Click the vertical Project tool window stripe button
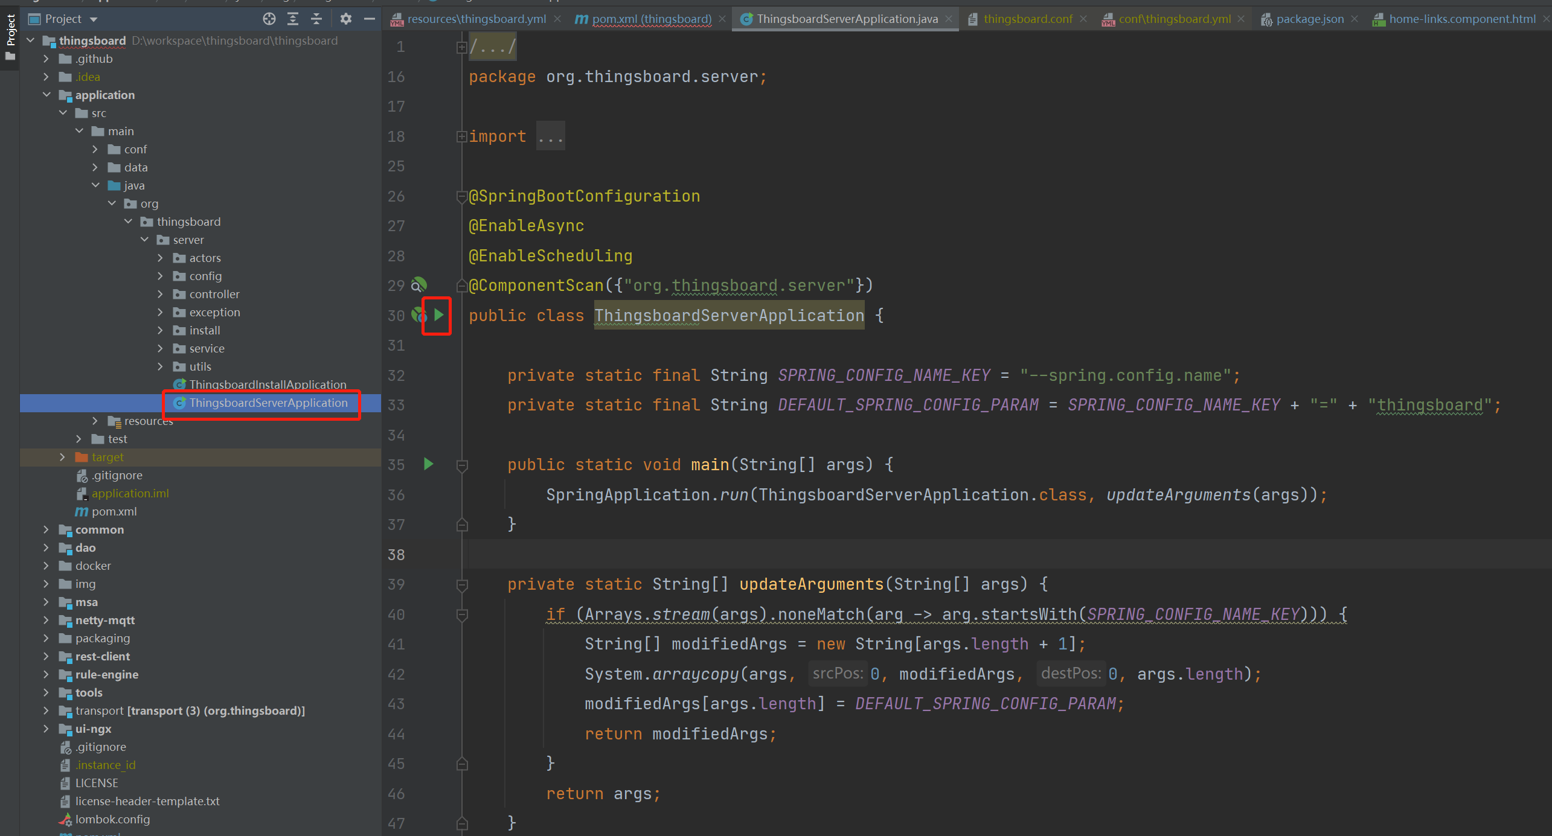This screenshot has height=836, width=1552. [x=10, y=36]
